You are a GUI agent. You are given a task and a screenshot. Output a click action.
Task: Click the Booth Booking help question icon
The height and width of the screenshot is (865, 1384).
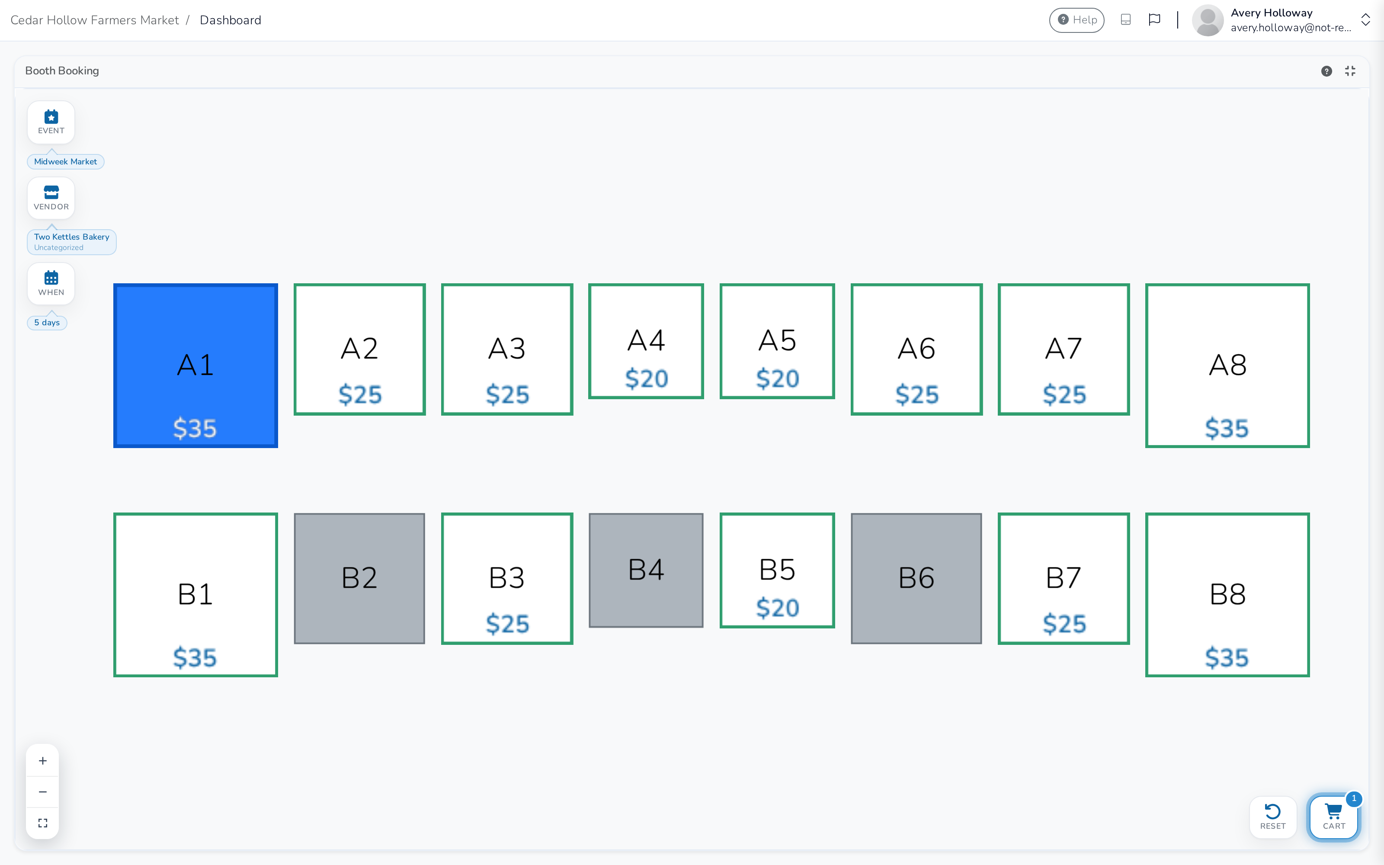point(1326,71)
